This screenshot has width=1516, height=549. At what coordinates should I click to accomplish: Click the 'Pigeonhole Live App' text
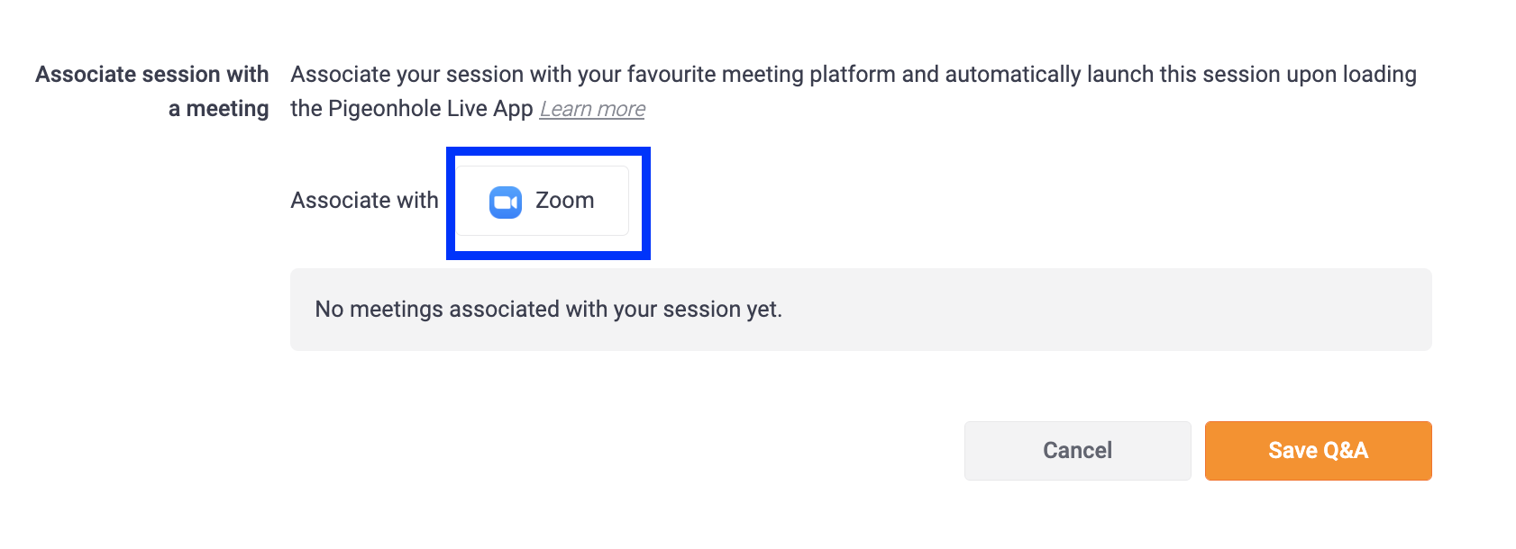coord(431,109)
